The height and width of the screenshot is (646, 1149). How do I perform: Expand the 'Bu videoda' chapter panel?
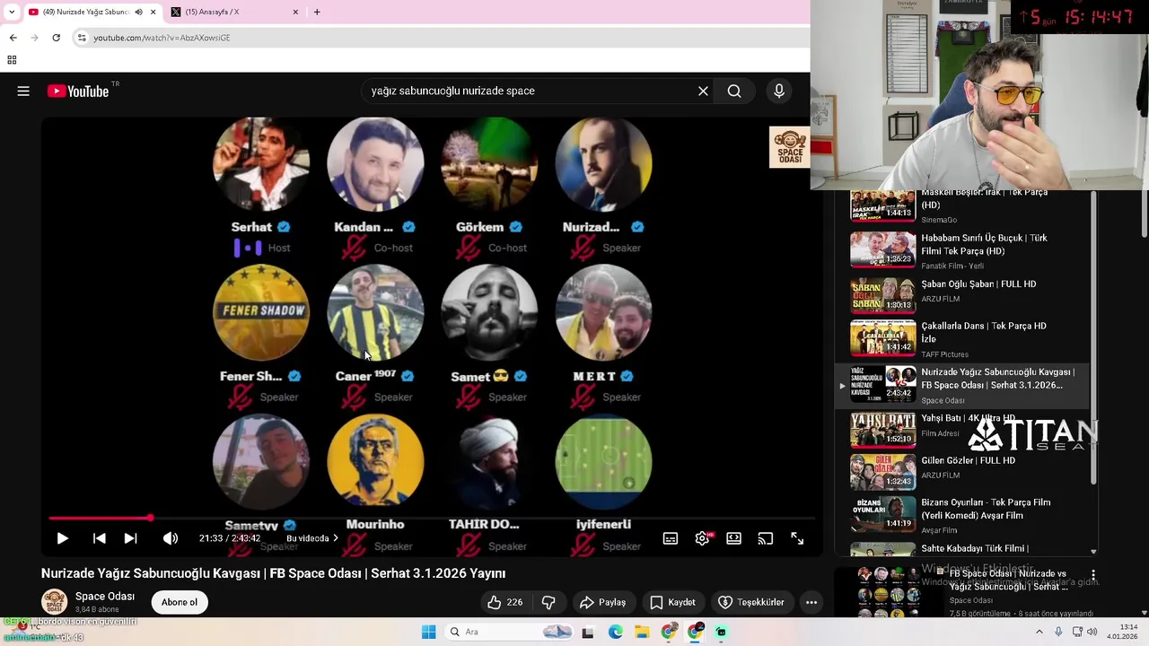311,538
